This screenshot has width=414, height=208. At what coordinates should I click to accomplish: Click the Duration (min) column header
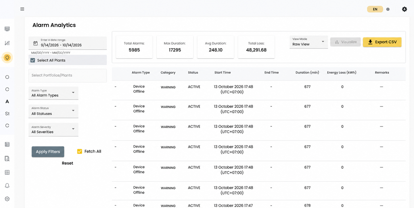pyautogui.click(x=307, y=73)
